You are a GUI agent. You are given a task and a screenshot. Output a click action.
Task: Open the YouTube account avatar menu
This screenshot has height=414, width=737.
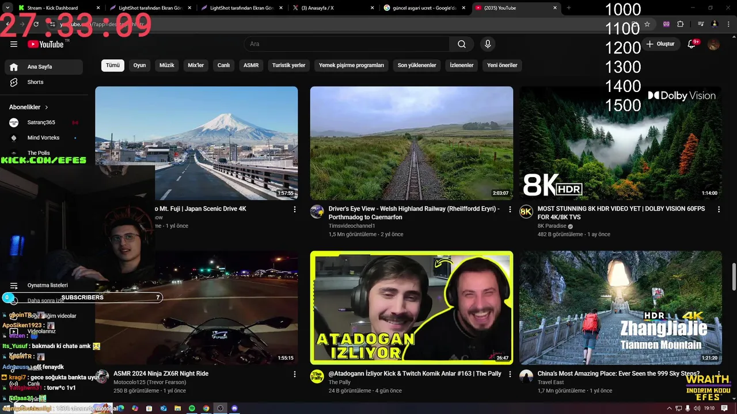pos(713,44)
